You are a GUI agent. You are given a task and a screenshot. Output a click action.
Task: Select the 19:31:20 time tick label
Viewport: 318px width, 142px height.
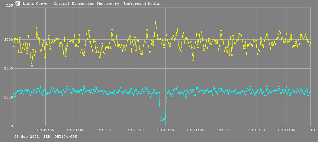(x=196, y=130)
